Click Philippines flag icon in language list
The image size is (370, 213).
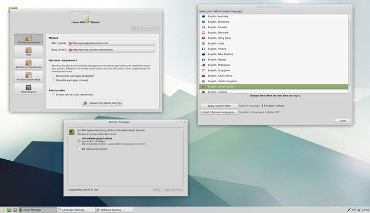pyautogui.click(x=203, y=65)
